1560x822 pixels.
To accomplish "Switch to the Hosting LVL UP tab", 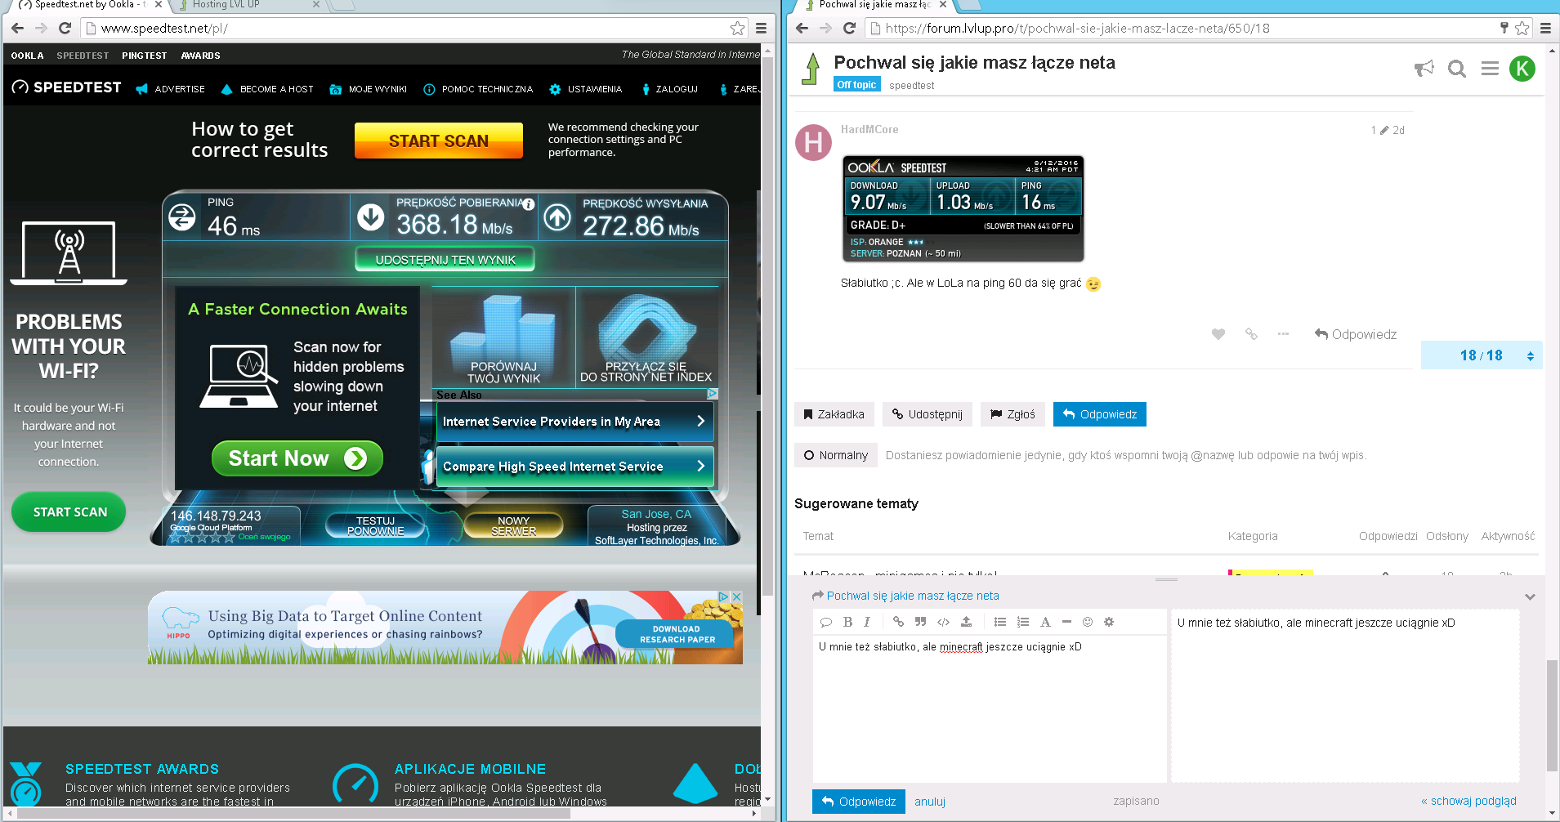I will point(245,5).
